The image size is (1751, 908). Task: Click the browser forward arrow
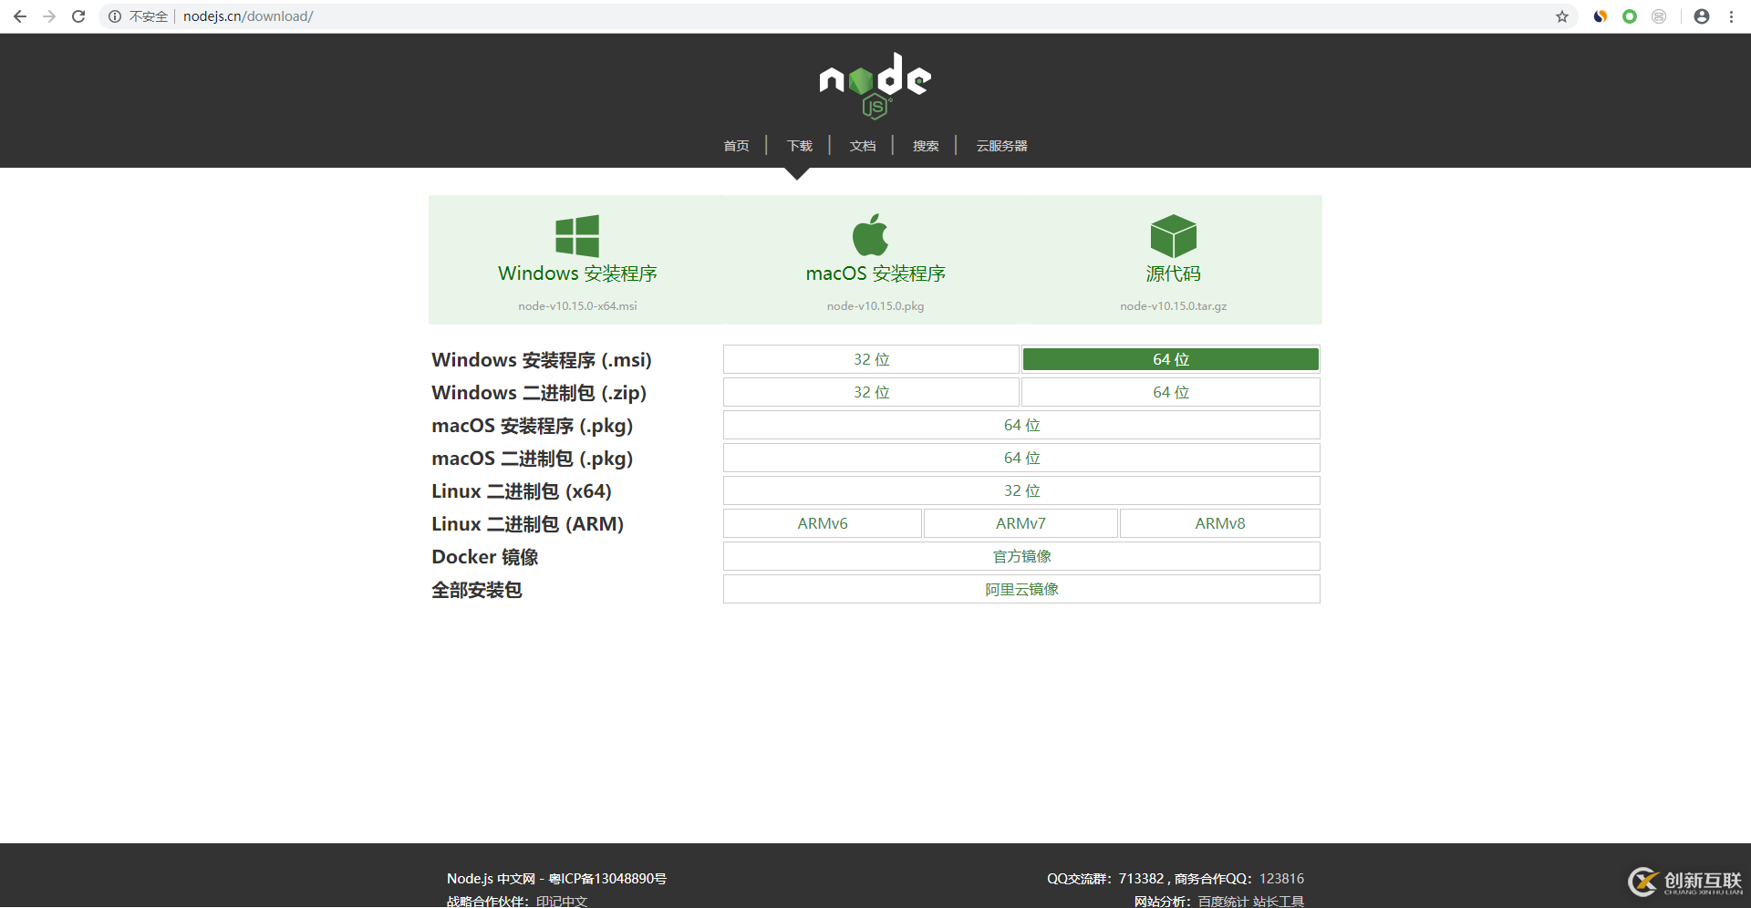click(49, 16)
